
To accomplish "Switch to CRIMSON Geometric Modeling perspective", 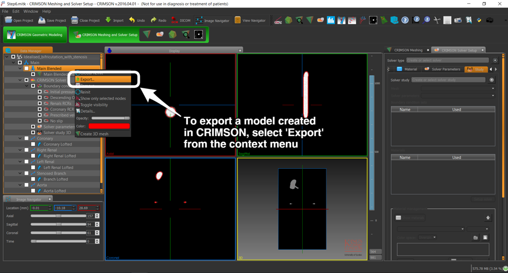I will (34, 35).
